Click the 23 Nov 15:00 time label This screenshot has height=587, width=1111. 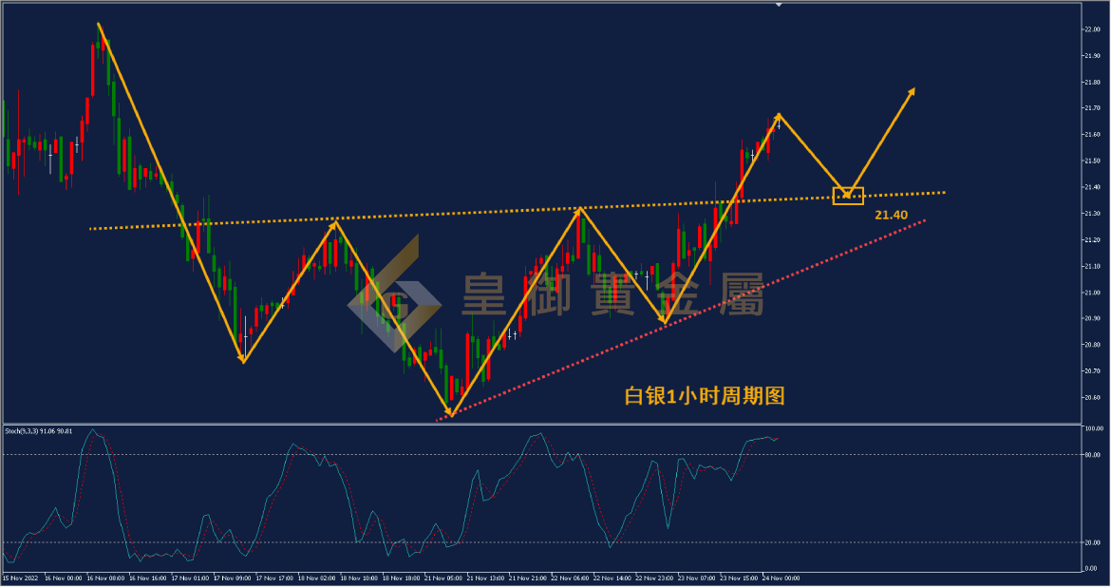739,578
